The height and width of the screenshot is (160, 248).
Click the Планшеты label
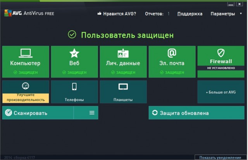tap(123, 100)
